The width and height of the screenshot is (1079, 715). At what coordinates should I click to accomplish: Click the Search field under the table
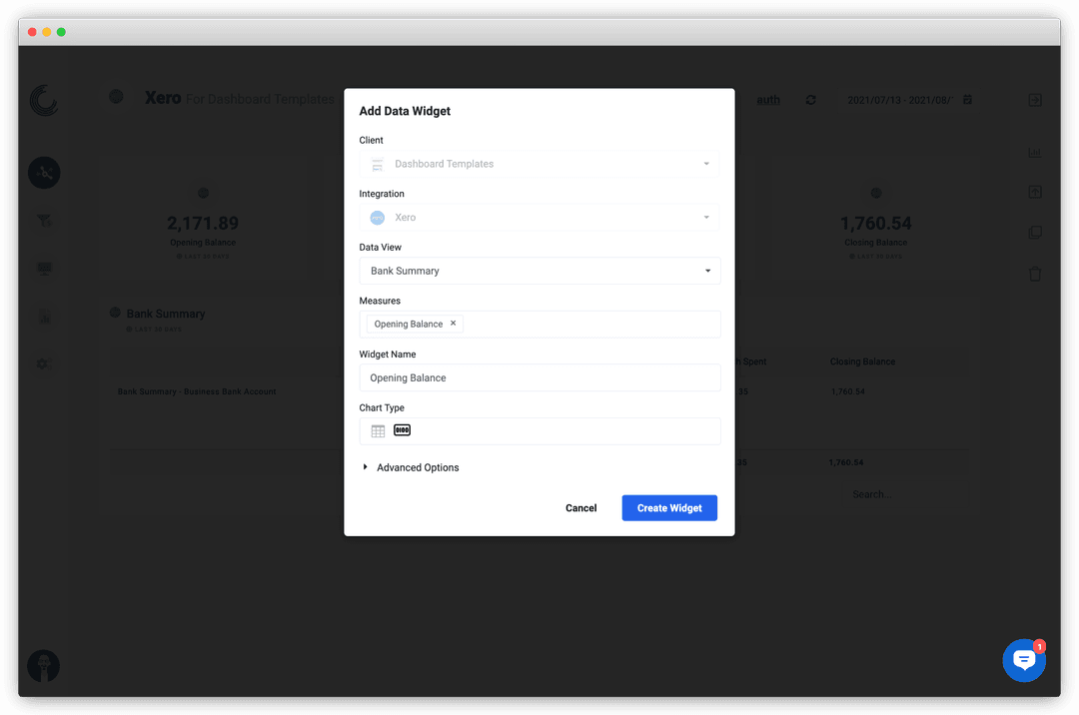871,494
